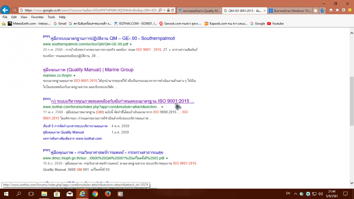The height and width of the screenshot is (199, 354).
Task: Open the Youtube favorites bookmark
Action: point(275,24)
